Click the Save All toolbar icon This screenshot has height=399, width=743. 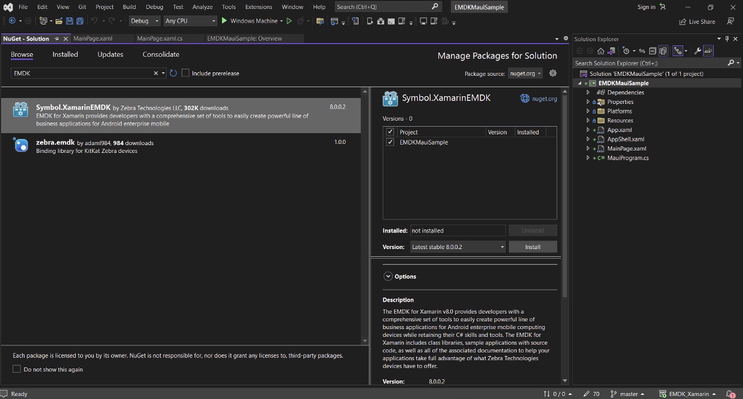[79, 21]
